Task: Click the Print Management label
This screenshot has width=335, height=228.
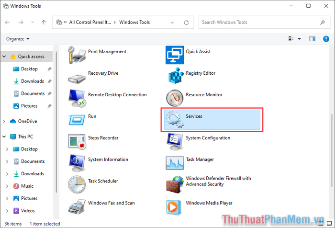Action: [107, 52]
